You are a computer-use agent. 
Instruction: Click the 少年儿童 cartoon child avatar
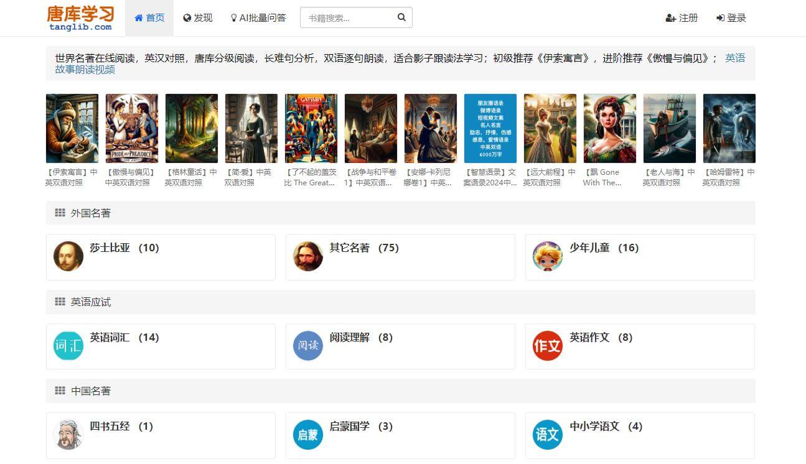point(548,256)
